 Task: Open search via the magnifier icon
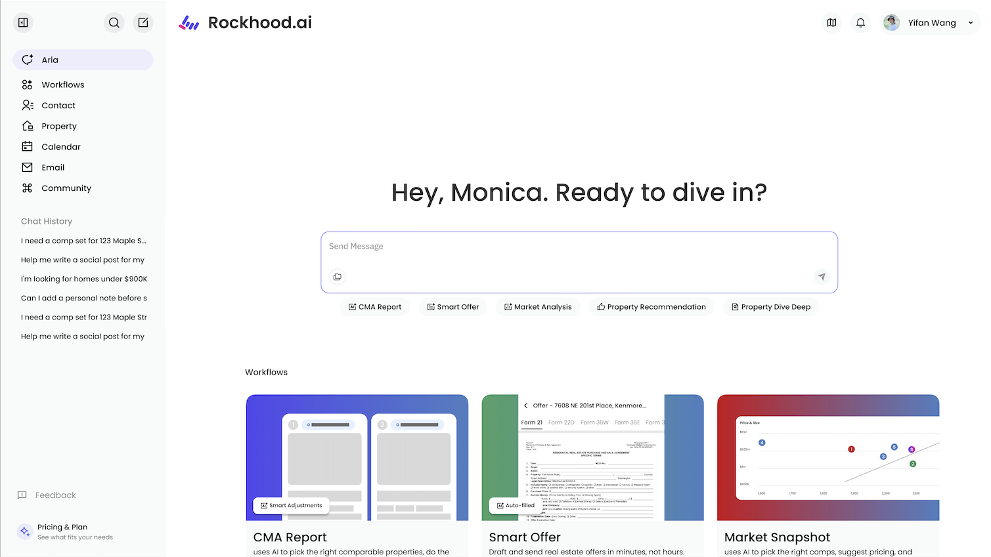click(x=114, y=22)
